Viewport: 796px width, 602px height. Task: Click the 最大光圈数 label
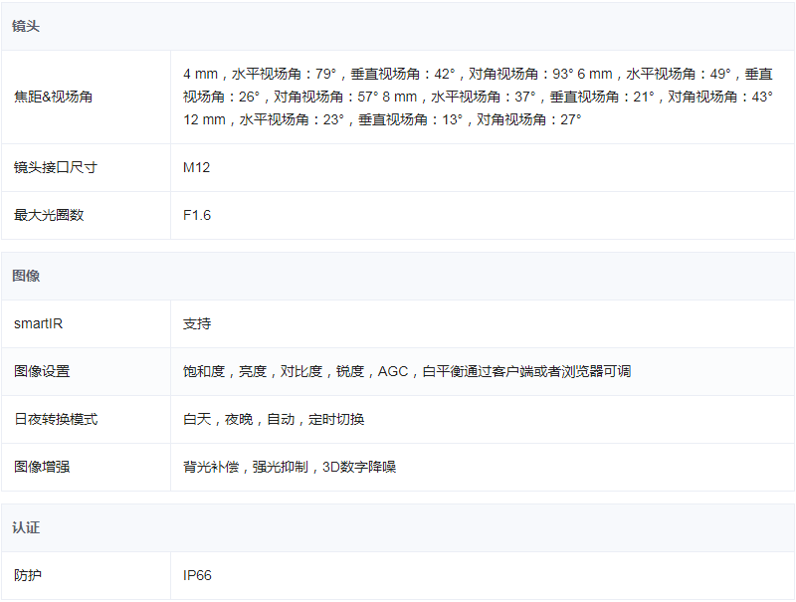tap(49, 215)
